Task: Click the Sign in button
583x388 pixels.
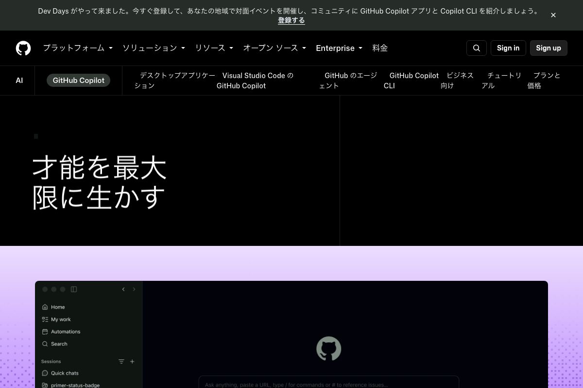Action: tap(508, 48)
